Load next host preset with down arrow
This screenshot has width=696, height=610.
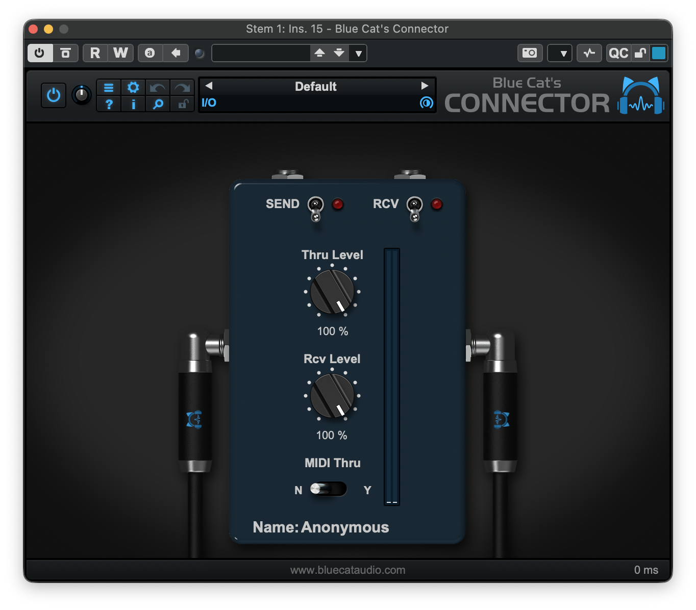point(339,53)
